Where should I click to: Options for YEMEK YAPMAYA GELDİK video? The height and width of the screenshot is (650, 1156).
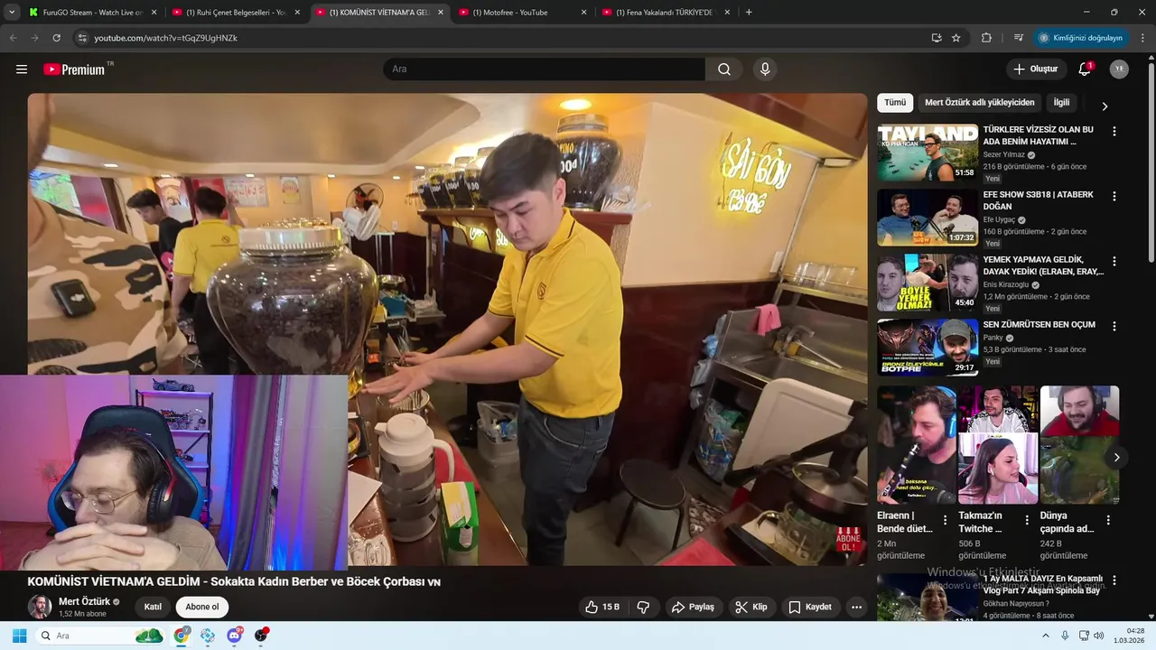tap(1114, 261)
